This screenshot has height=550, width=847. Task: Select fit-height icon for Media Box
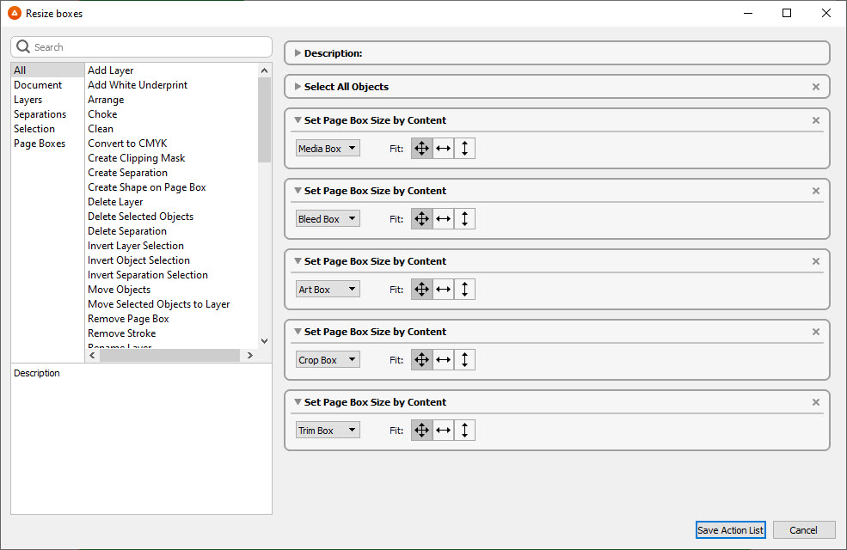464,149
